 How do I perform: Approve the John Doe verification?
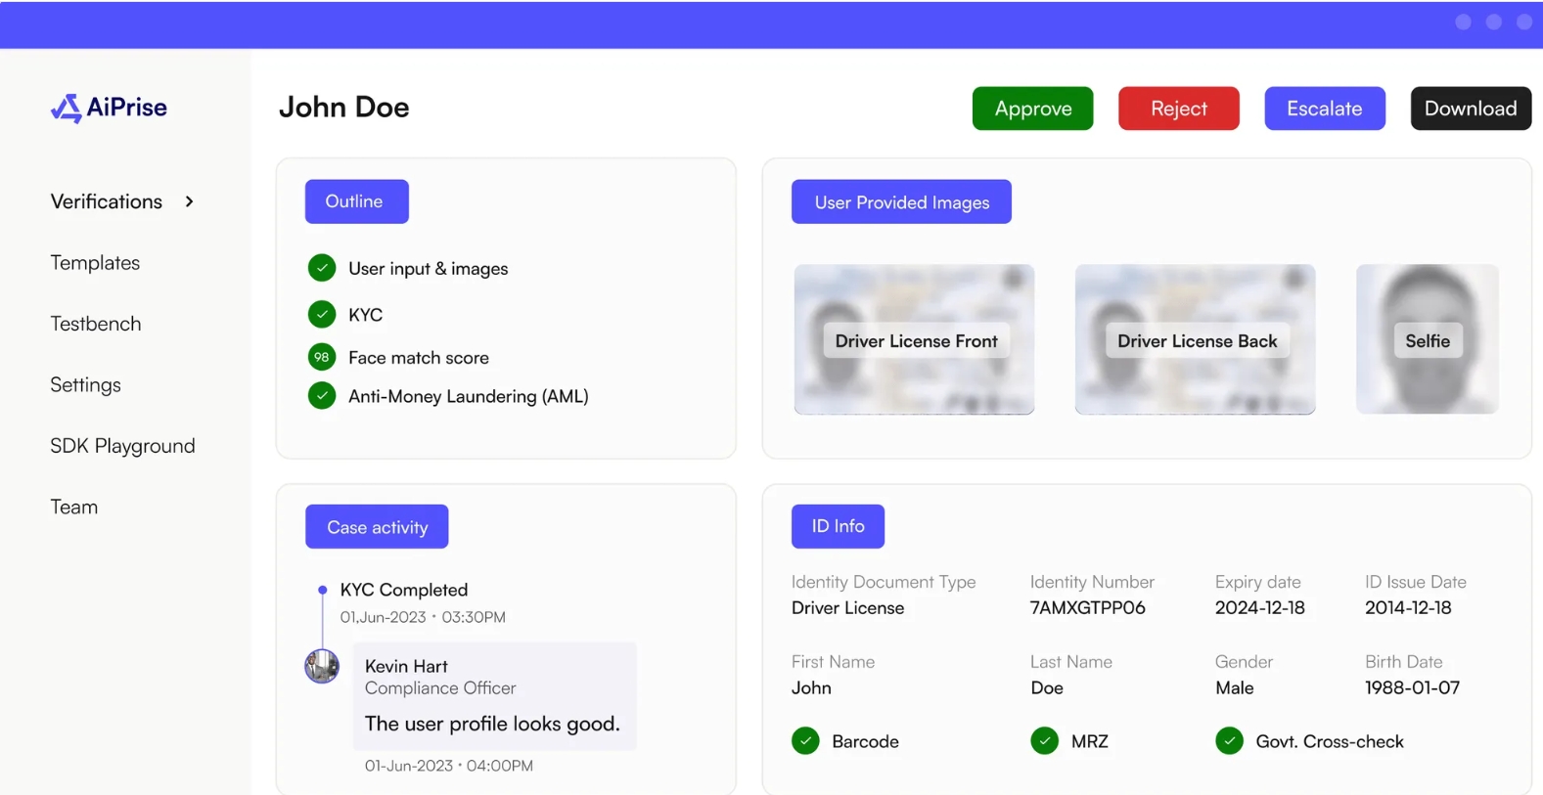(1032, 109)
